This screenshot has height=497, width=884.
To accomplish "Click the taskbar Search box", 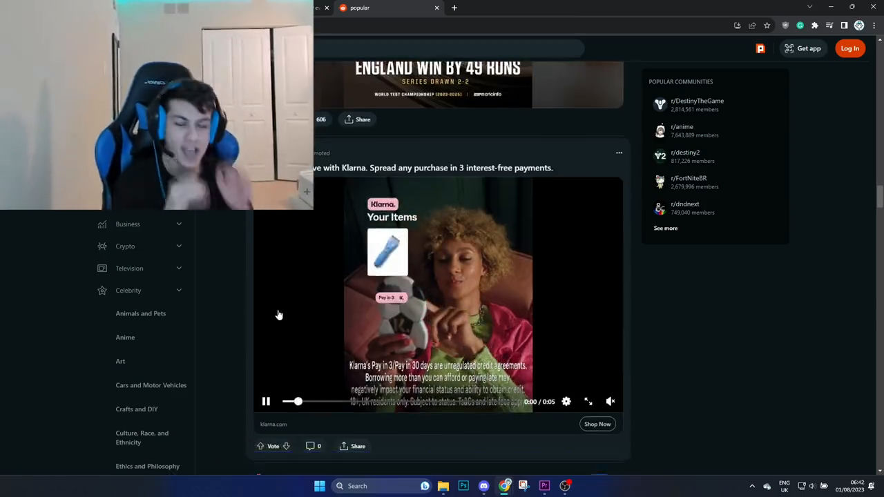I will point(381,486).
